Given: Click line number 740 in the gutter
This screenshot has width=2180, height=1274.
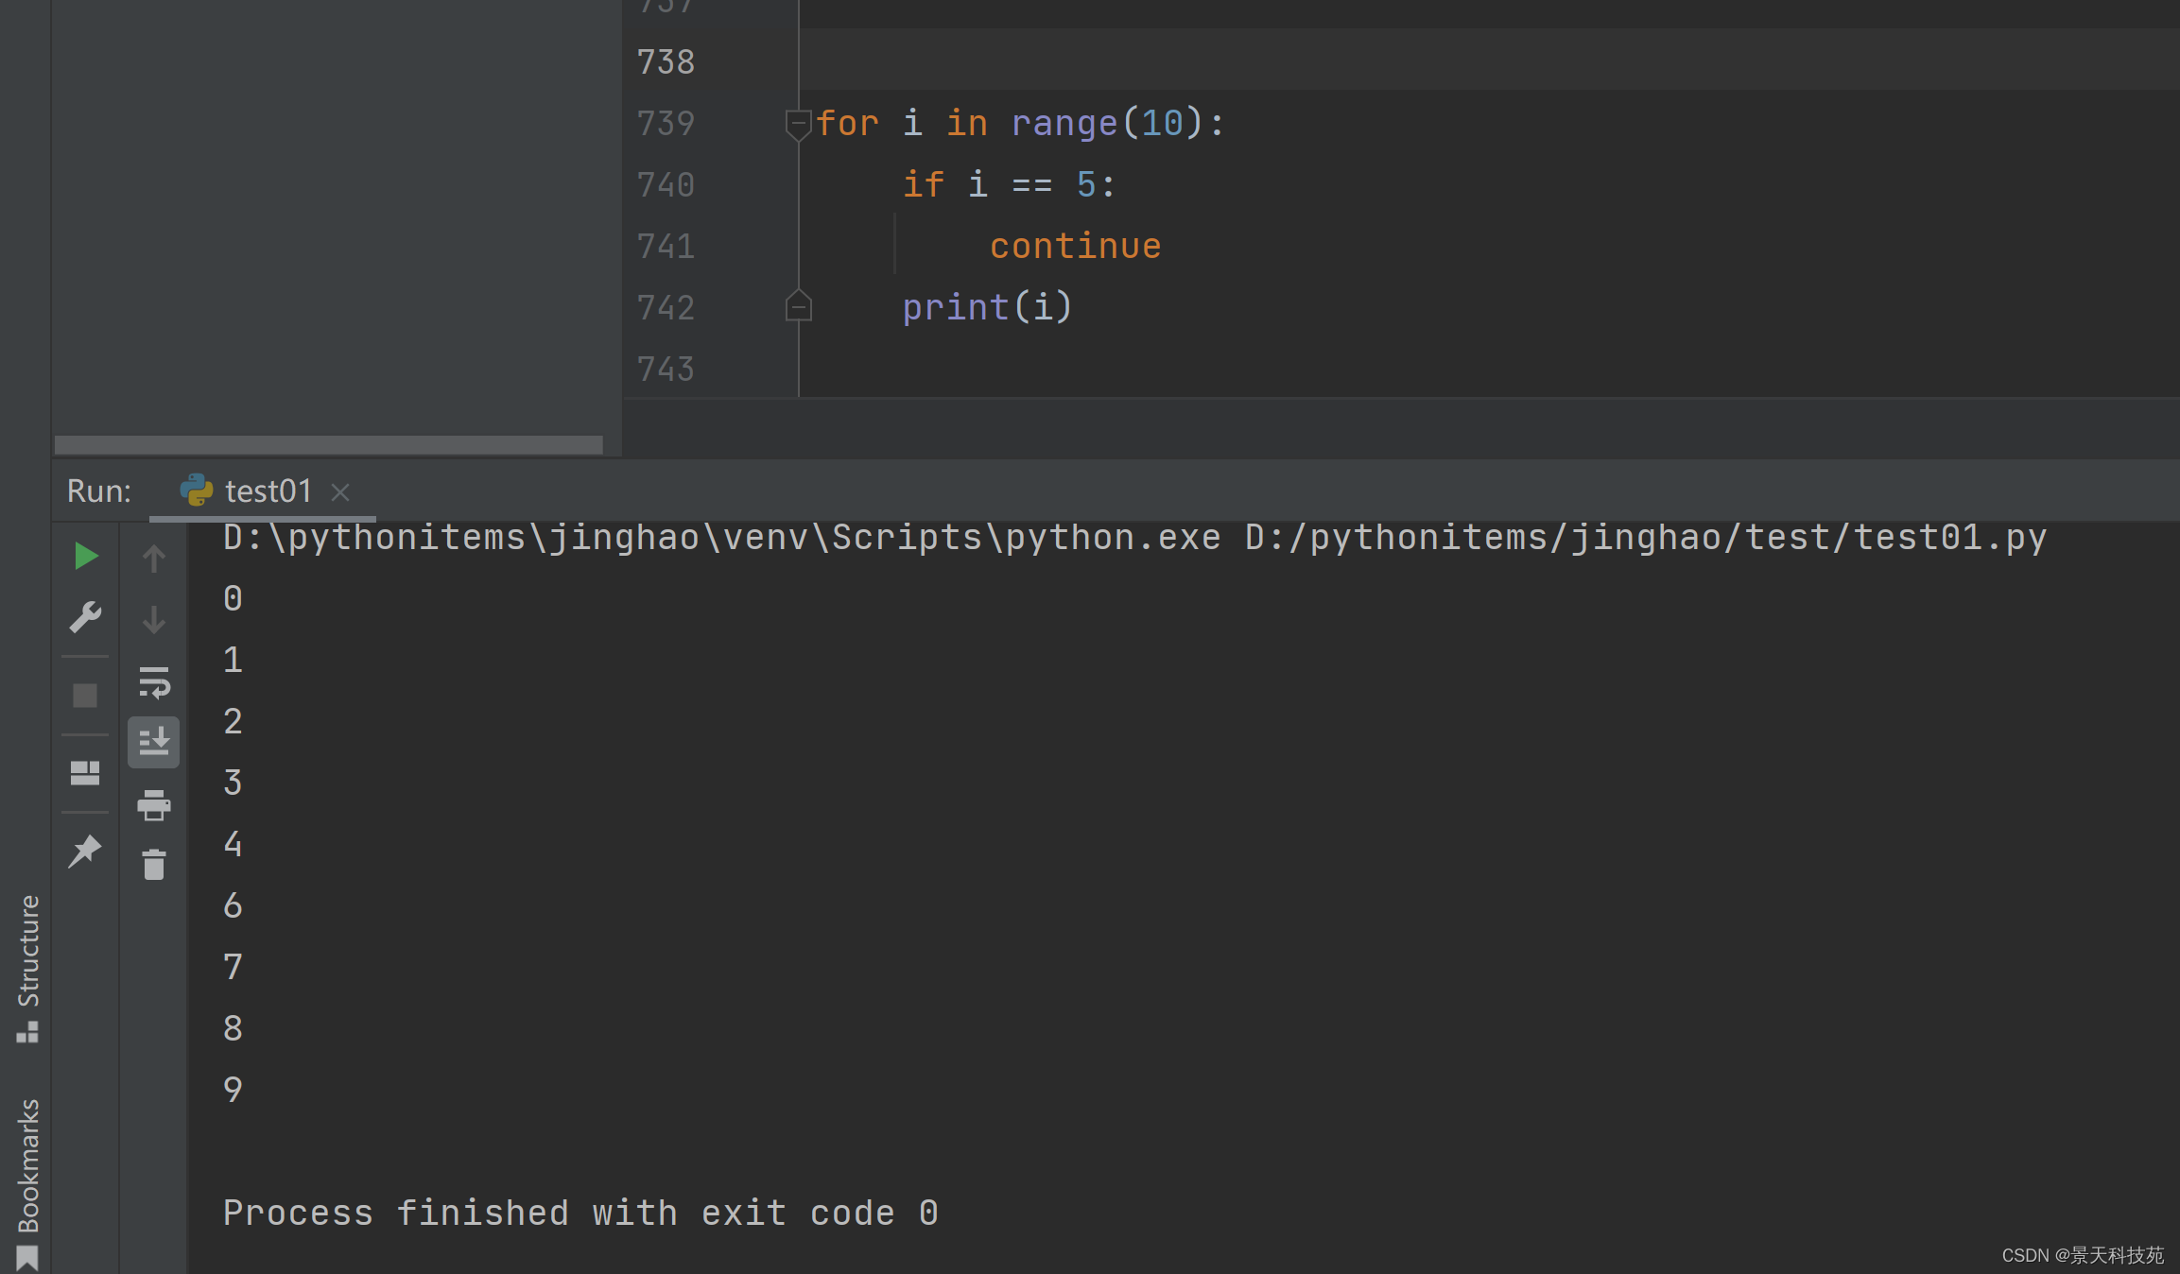Looking at the screenshot, I should point(666,185).
